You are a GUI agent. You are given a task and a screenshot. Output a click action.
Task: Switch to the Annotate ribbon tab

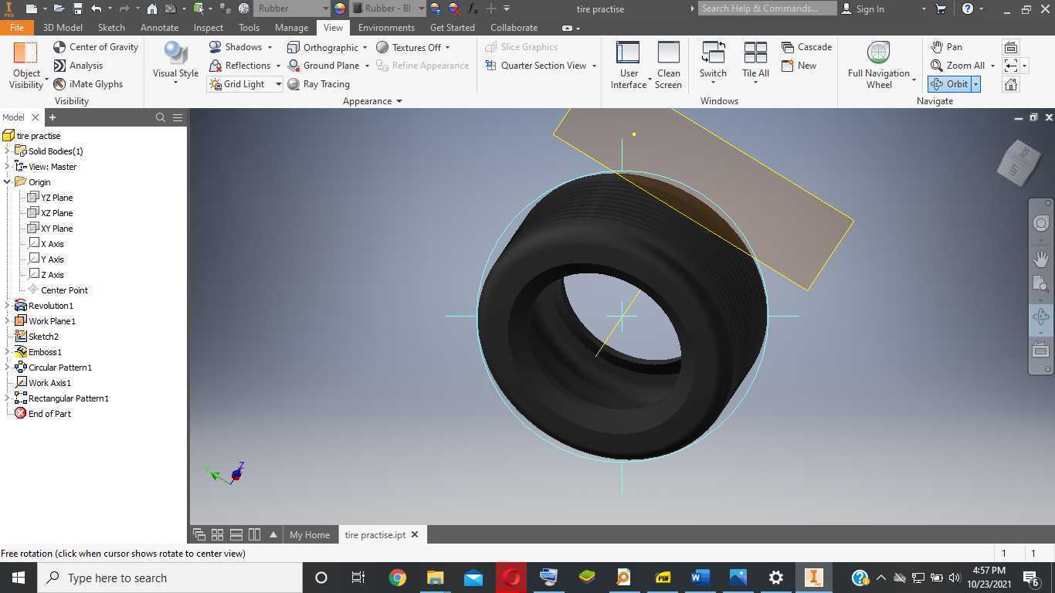[x=159, y=27]
